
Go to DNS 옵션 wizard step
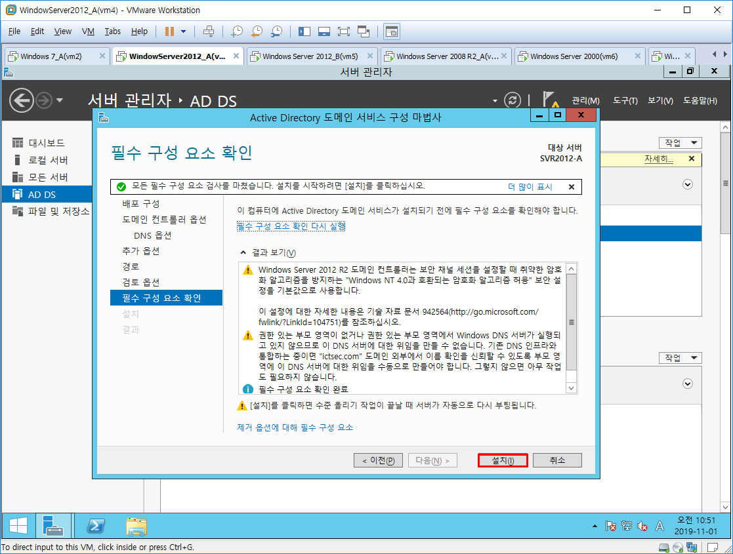click(152, 235)
